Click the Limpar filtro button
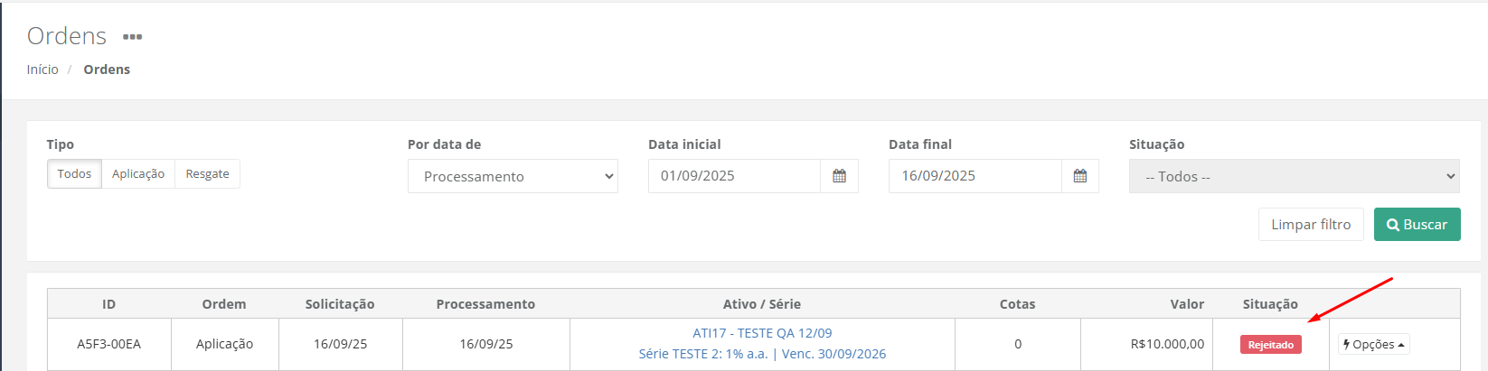The height and width of the screenshot is (371, 1488). pos(1311,225)
